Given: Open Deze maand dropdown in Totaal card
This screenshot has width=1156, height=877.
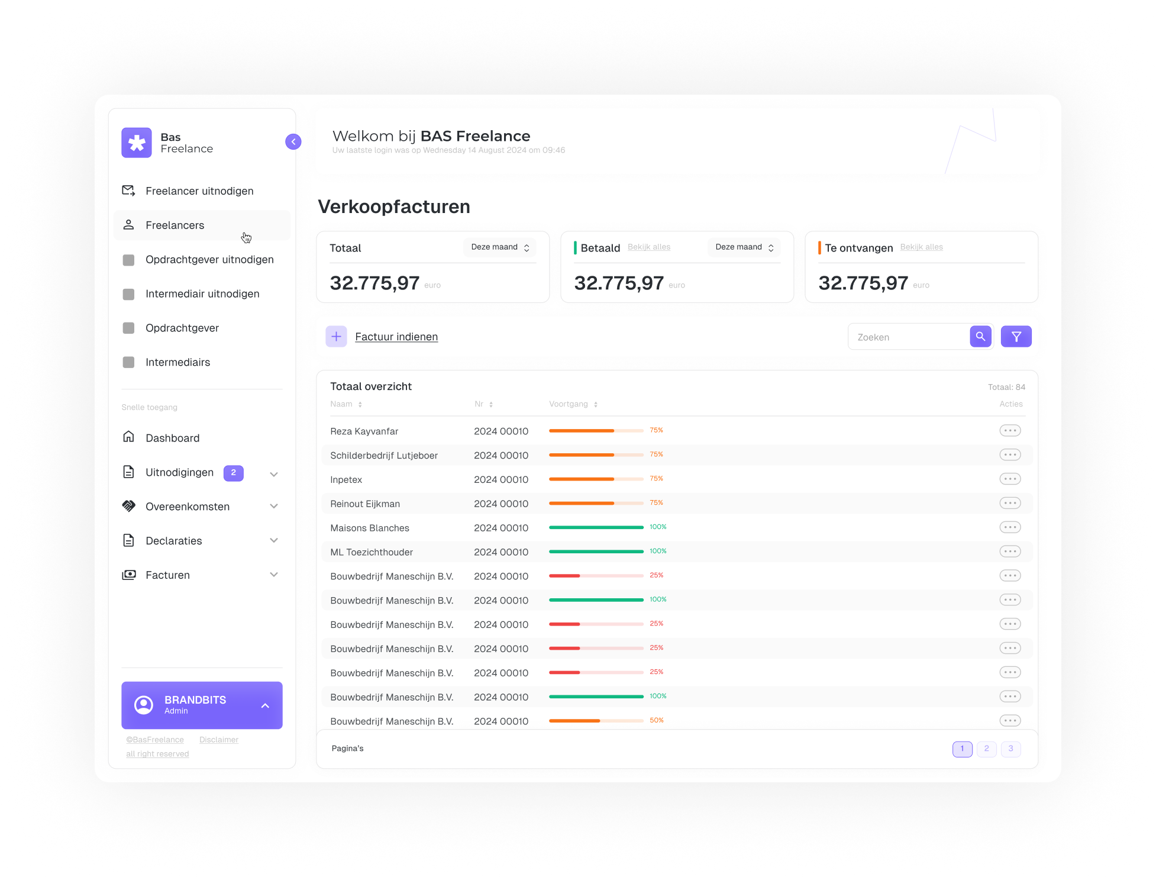Looking at the screenshot, I should 500,247.
